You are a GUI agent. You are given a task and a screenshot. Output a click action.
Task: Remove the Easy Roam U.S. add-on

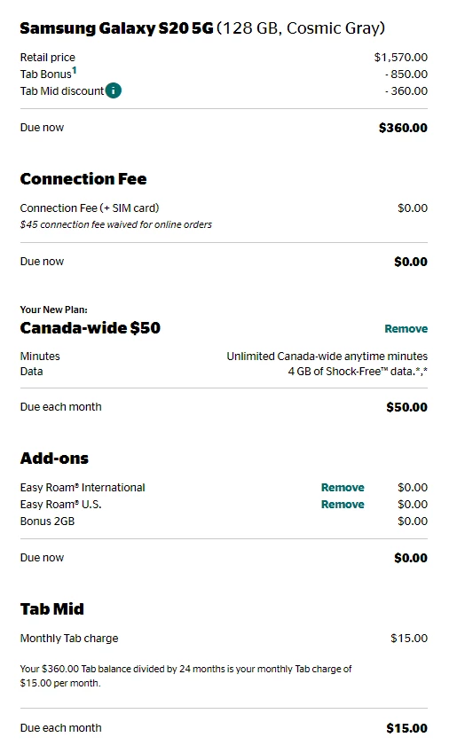coord(343,504)
